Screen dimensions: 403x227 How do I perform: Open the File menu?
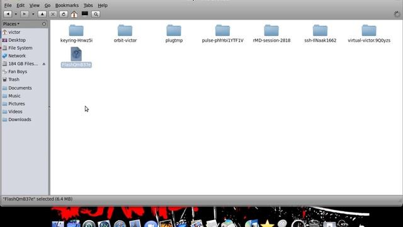click(x=8, y=6)
